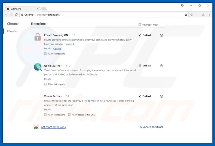Click the Chrome heading in sidebar
Viewport: 215px width, 146px height.
13,24
